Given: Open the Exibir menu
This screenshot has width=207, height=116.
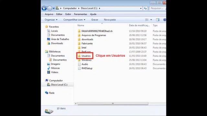Looking at the screenshot, I should coord(68,14).
